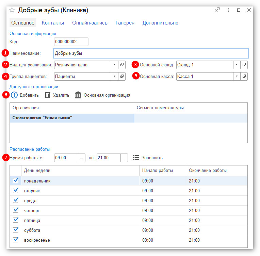Image resolution: width=260 pixels, height=256 pixels.
Task: Open the Основная касса item card
Action: point(244,76)
